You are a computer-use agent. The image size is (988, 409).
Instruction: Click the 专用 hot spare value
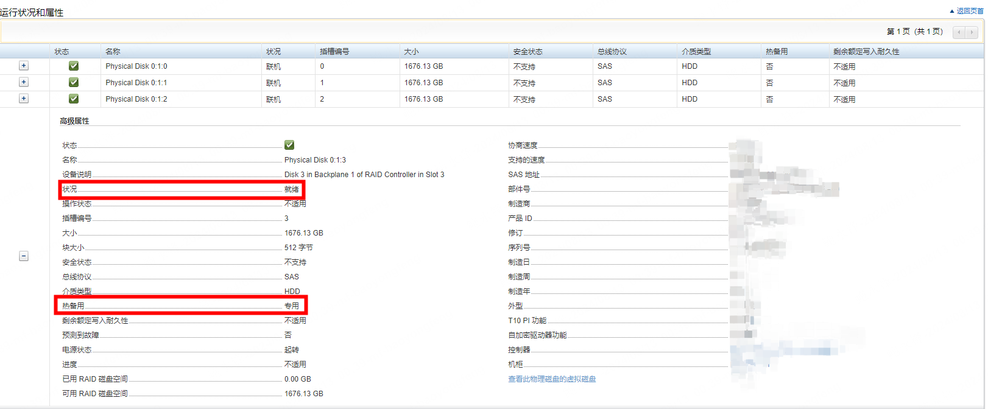tap(292, 306)
